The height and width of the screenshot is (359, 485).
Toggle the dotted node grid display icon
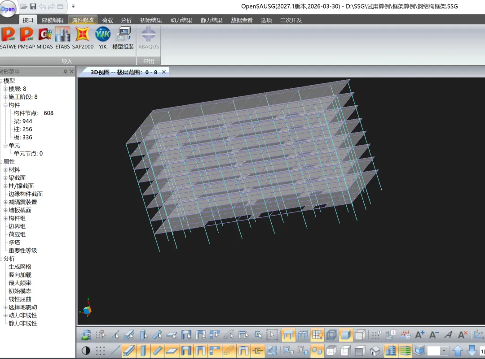(x=101, y=350)
